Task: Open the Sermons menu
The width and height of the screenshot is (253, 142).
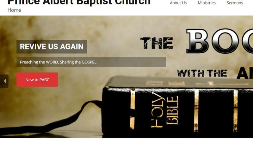Action: [x=235, y=3]
